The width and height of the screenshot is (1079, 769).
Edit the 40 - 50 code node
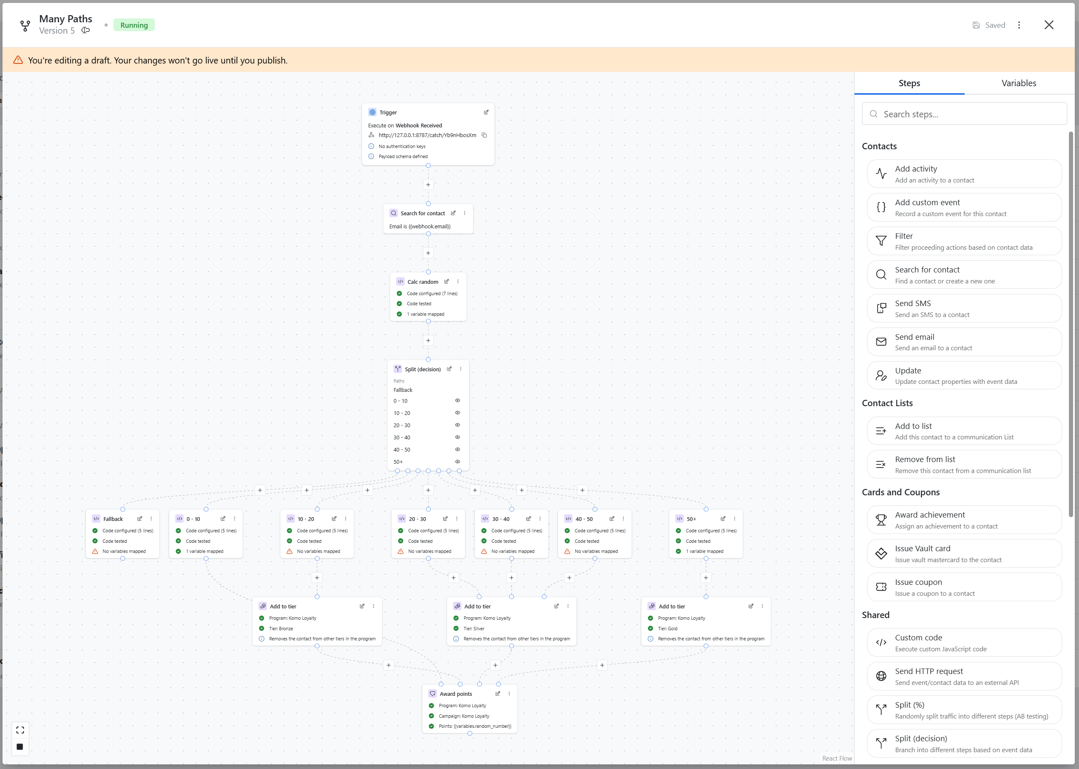click(x=612, y=518)
